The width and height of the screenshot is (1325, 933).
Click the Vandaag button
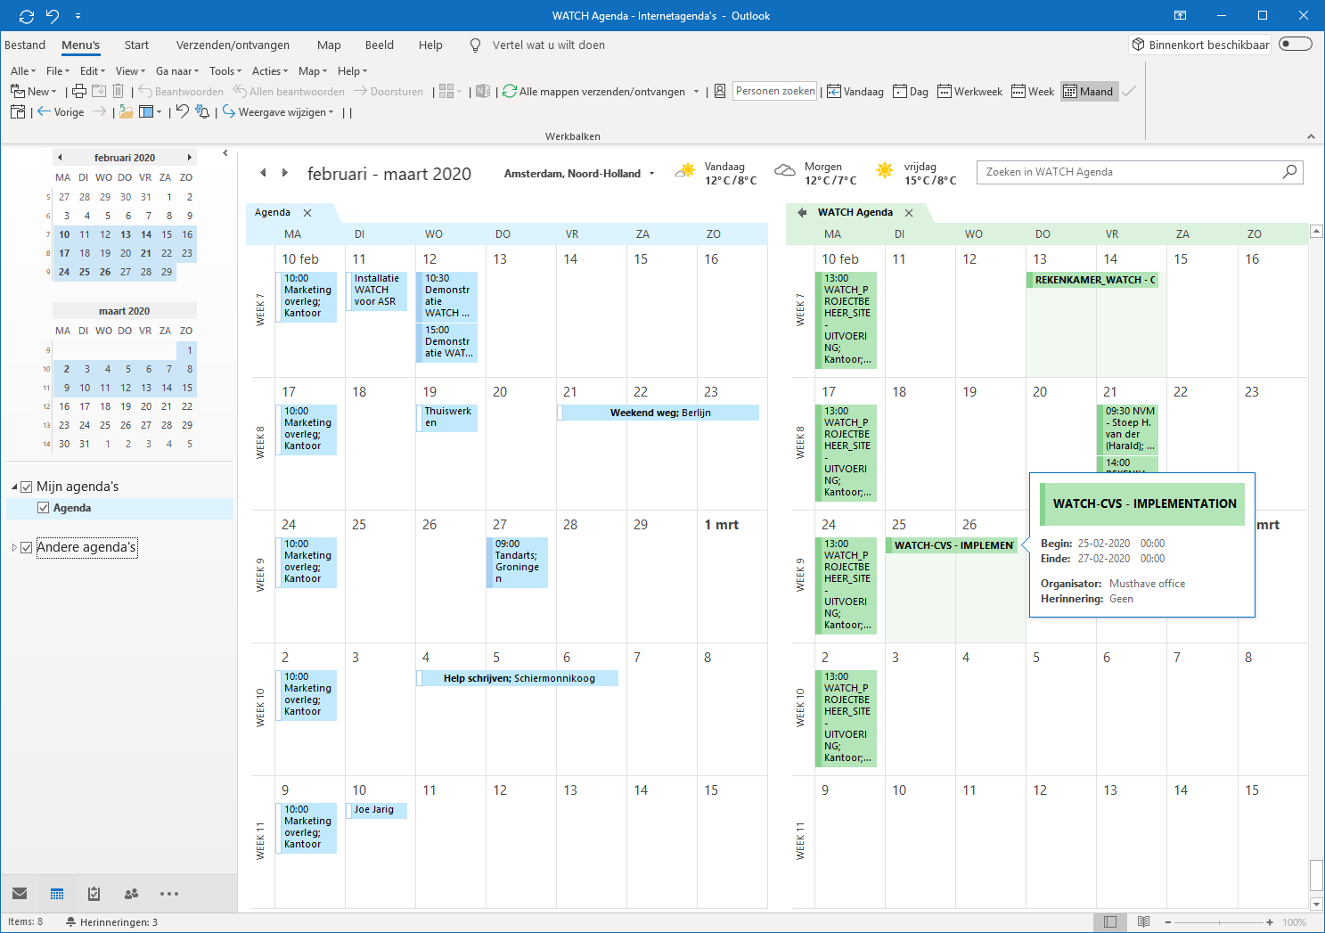pyautogui.click(x=855, y=91)
